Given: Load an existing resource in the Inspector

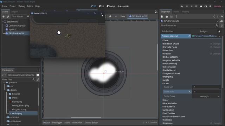Looking at the screenshot, I should (167, 16).
